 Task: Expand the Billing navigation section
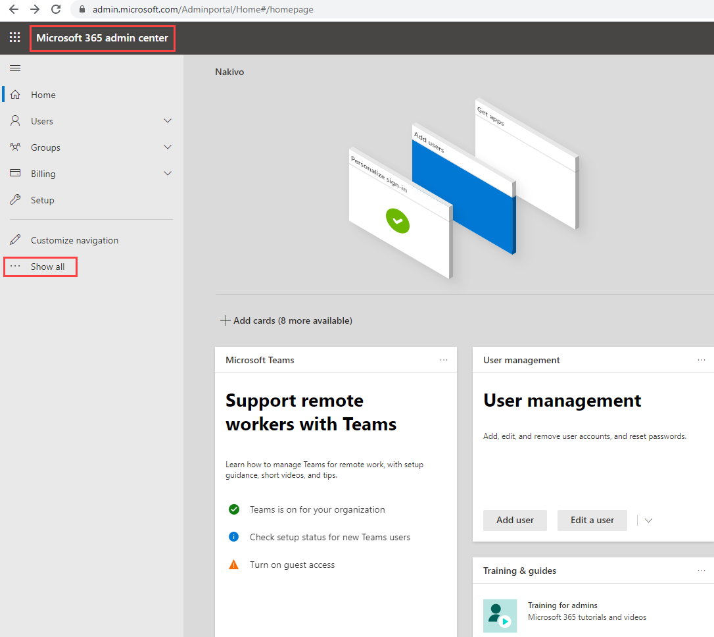pos(168,174)
